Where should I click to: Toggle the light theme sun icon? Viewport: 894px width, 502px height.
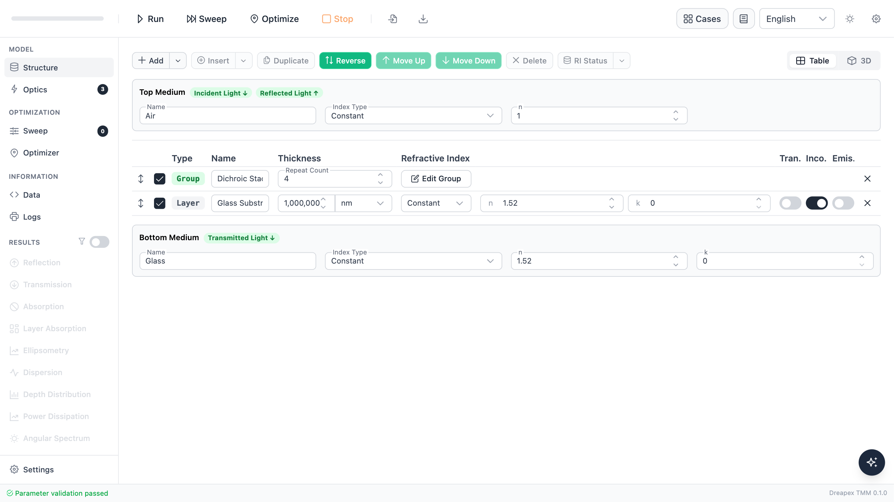[850, 19]
